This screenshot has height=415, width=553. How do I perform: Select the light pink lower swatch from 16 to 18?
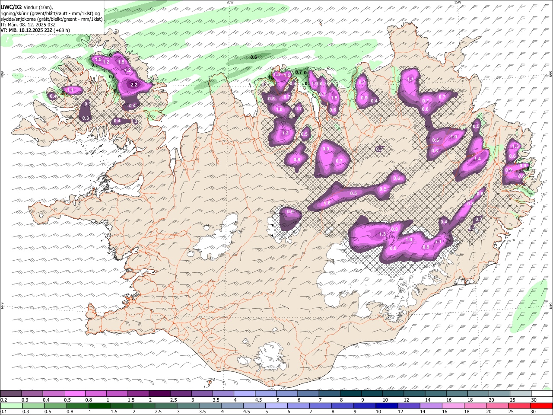(454, 405)
